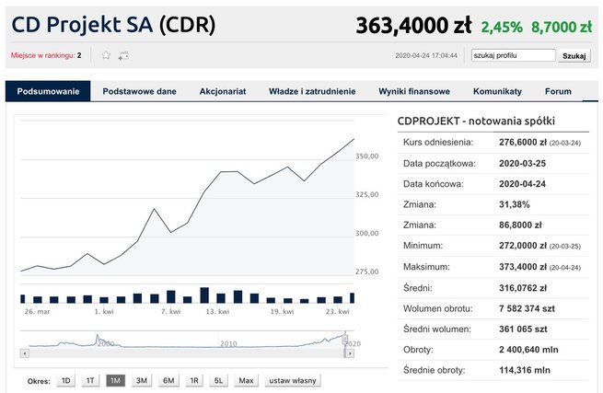Click the right arrow of the timeline scrollbar
Viewport: 603px width, 393px height.
[x=350, y=353]
